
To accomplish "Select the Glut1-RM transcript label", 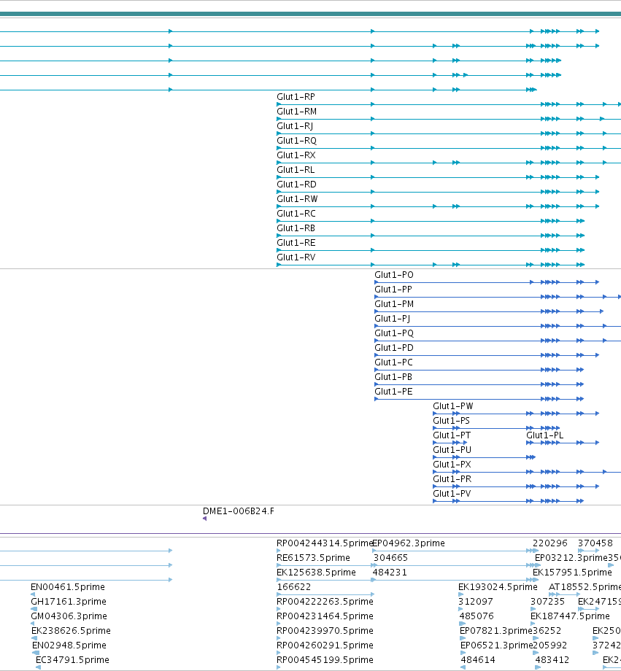I will (x=296, y=112).
